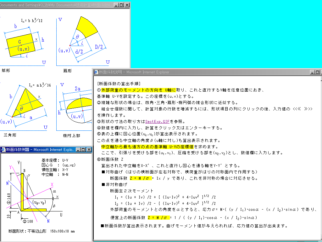The width and height of the screenshot is (322, 242).
Task: Minimize the 断面係数説明 window
Action: (x=312, y=72)
